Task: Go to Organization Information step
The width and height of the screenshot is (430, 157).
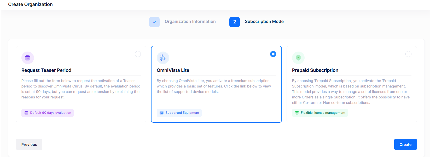Action: 190,22
